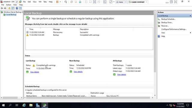The width and height of the screenshot is (192, 108).
Task: Pause the virtual machine with the orange button
Action: click(57, 2)
